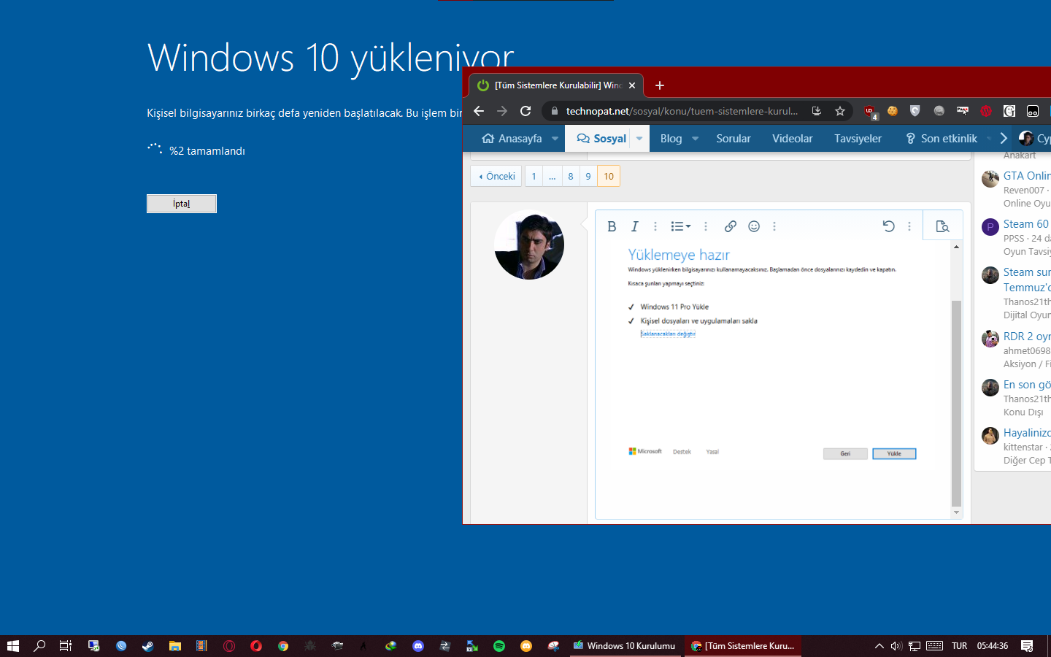
Task: Open the RDR 2 thread in the sidebar
Action: click(1027, 337)
